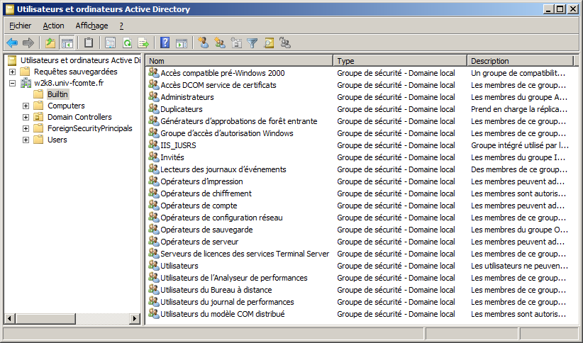Image resolution: width=583 pixels, height=343 pixels.
Task: Open Help with the blue question mark icon
Action: pos(165,43)
